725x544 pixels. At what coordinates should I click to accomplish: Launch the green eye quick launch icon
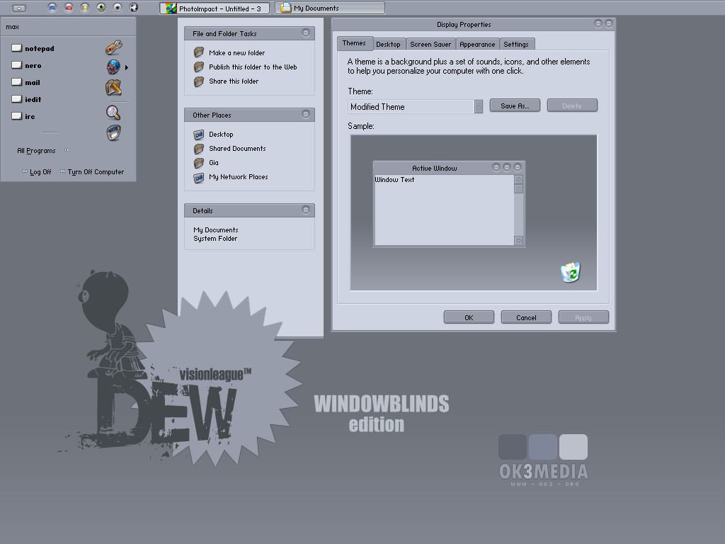click(x=101, y=7)
